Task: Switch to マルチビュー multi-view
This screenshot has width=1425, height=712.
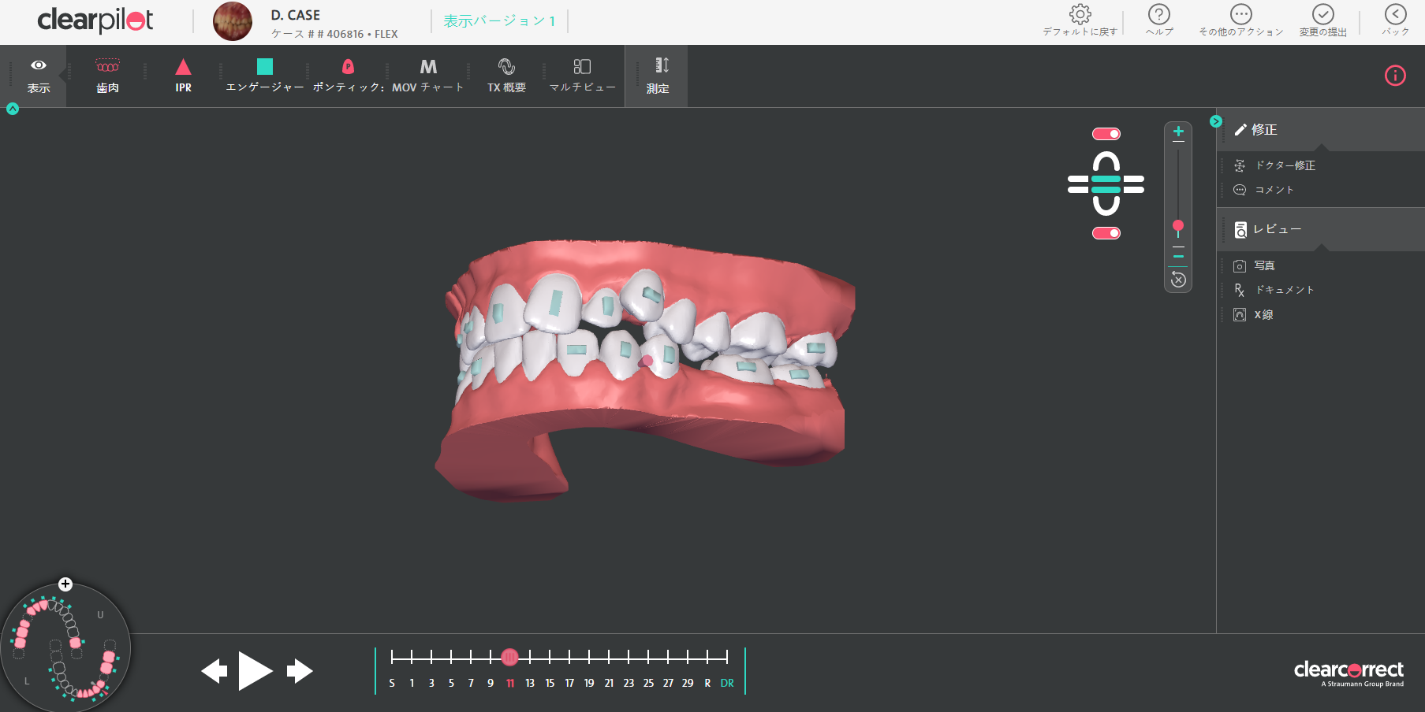Action: tap(582, 76)
